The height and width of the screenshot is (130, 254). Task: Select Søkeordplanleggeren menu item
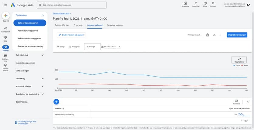[x=30, y=23]
